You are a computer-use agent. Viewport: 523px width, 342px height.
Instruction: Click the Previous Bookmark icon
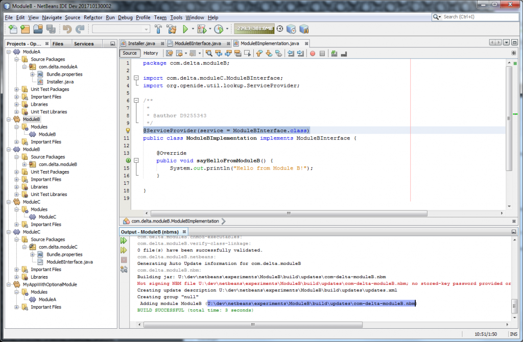tap(259, 53)
